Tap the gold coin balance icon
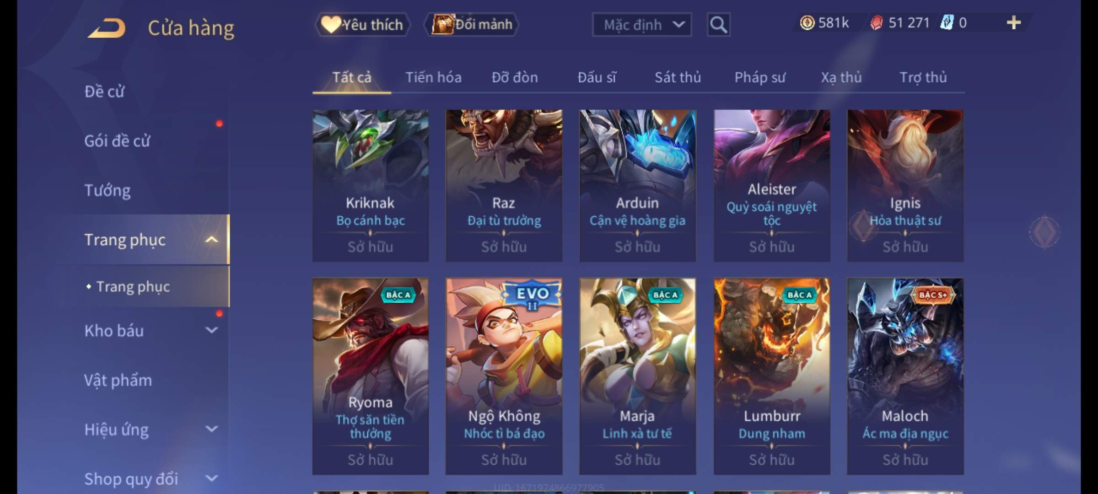The image size is (1098, 494). tap(807, 23)
